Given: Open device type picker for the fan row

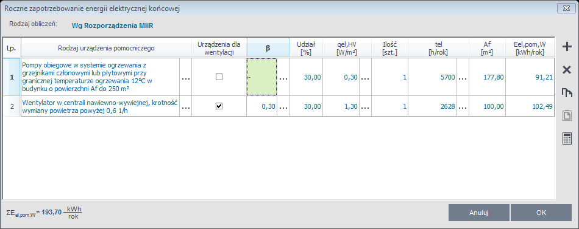Looking at the screenshot, I should 186,107.
